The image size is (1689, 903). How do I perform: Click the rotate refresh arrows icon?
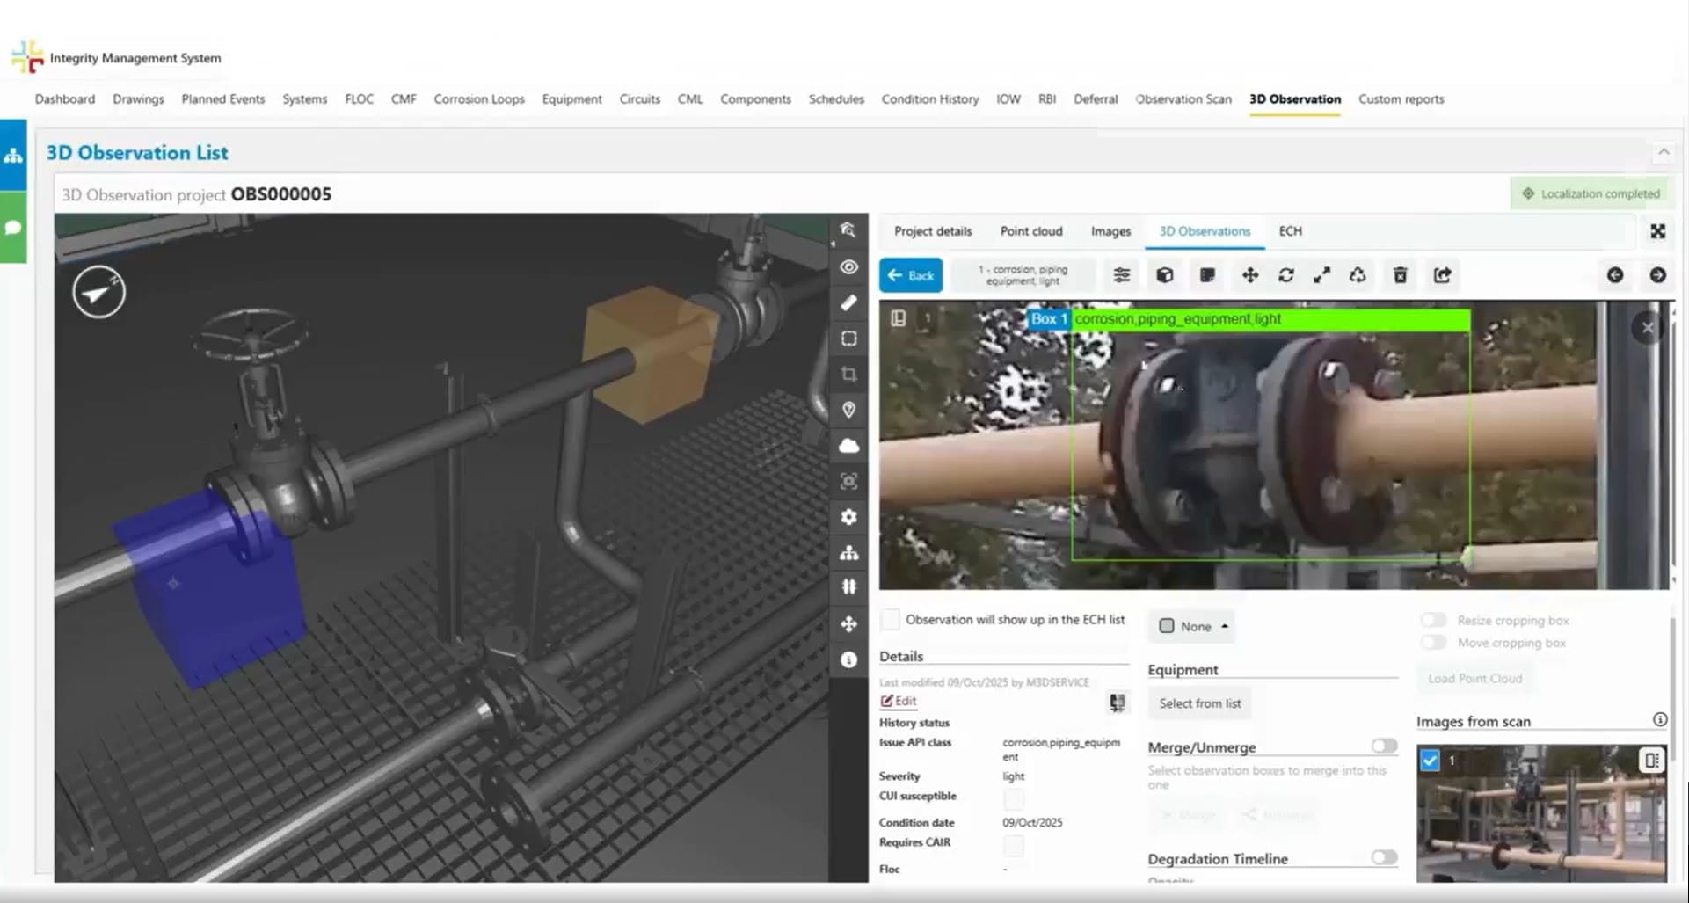pos(1285,275)
